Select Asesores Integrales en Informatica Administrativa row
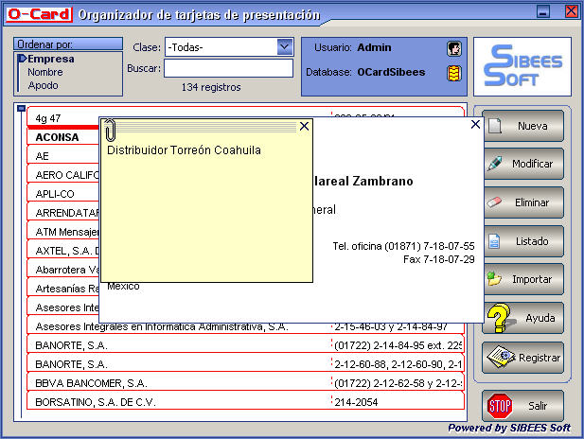 [246, 327]
